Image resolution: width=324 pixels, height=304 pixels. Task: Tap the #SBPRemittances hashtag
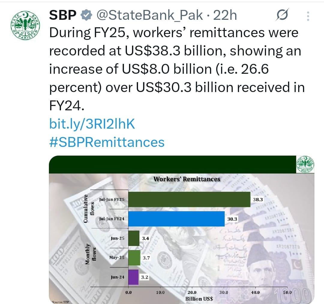[107, 142]
